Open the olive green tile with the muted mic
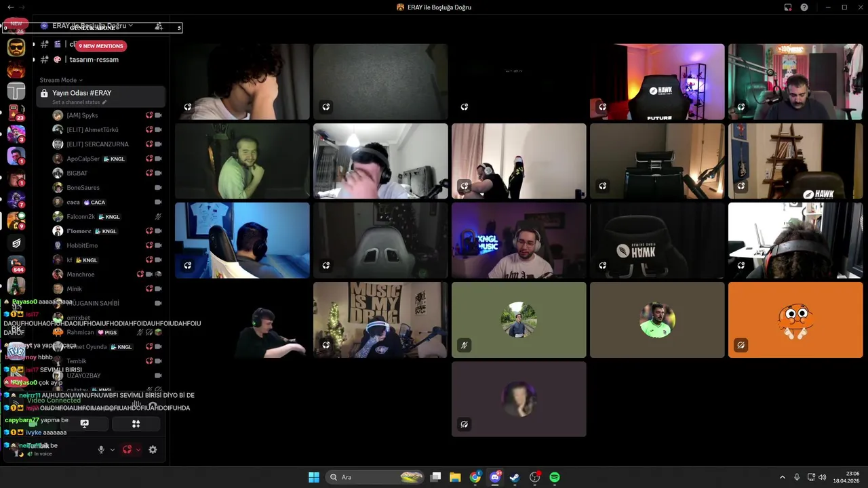The width and height of the screenshot is (868, 488). coord(519,320)
